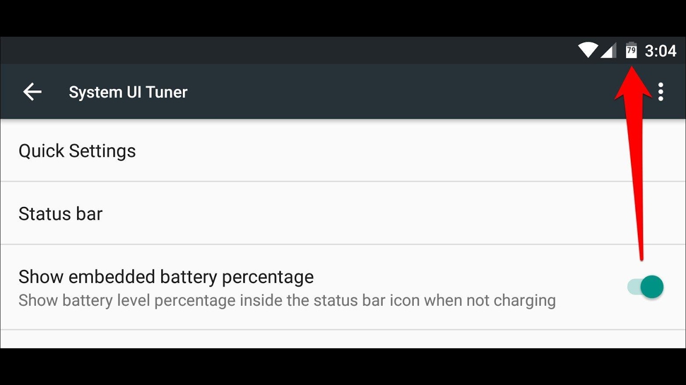Open the Quick Settings option
Image resolution: width=686 pixels, height=385 pixels.
pos(77,151)
